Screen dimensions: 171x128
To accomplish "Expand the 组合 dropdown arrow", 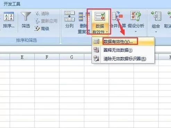I will click(156, 32).
